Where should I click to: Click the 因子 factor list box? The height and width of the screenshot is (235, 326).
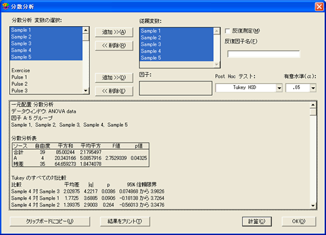click(x=175, y=88)
